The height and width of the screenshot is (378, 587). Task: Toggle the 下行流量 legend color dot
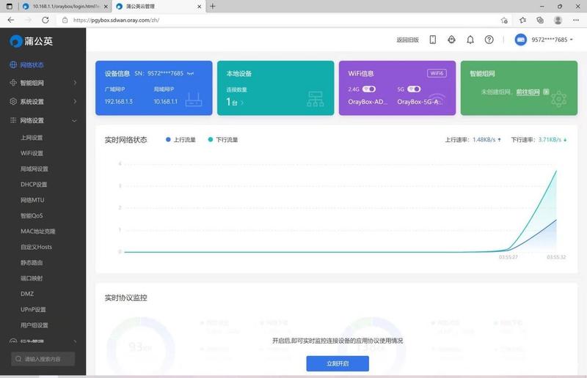coord(211,139)
